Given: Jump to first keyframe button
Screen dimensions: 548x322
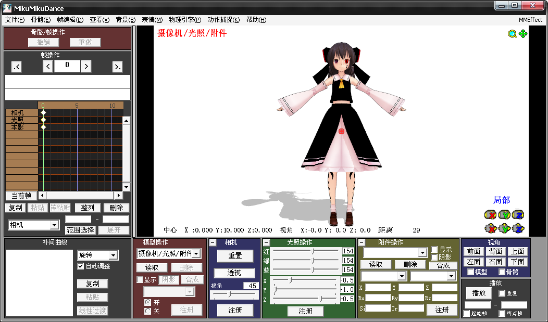Looking at the screenshot, I should (17, 66).
